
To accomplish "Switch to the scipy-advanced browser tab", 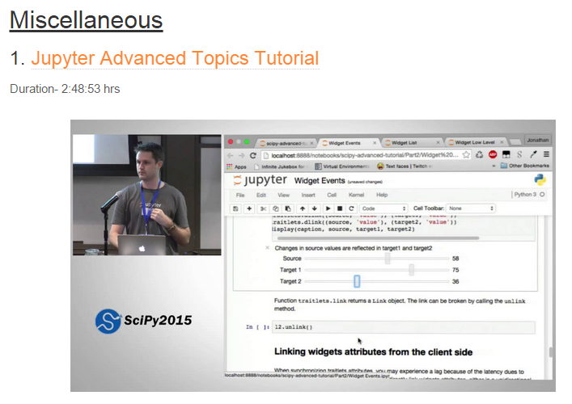I will [x=286, y=143].
